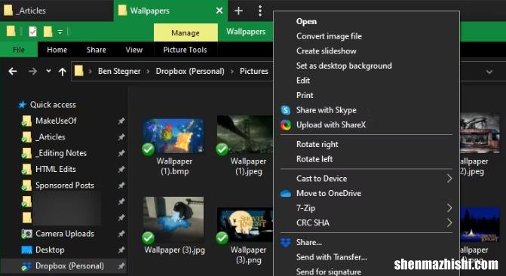
Task: Select the Wallpapers tab
Action: click(170, 11)
